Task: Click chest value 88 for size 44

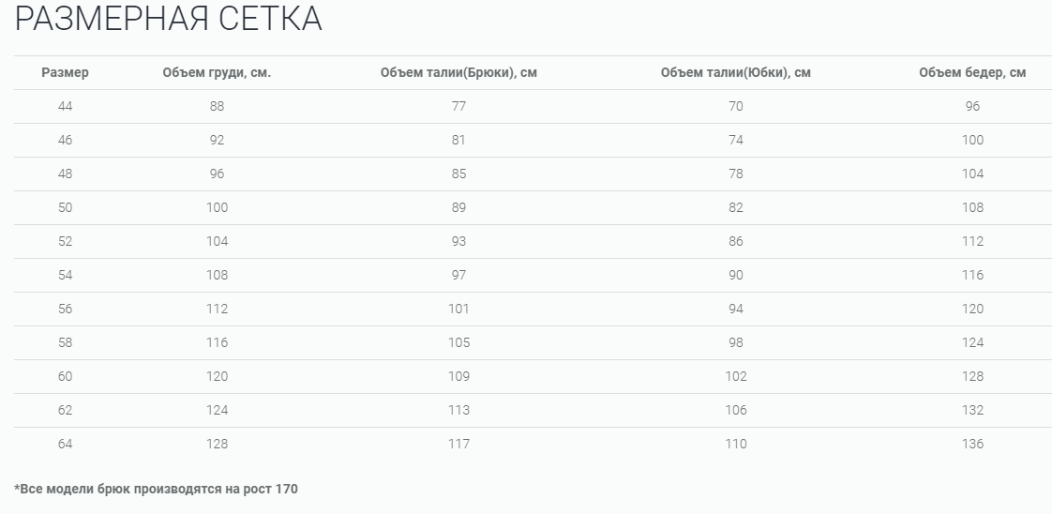Action: (217, 106)
